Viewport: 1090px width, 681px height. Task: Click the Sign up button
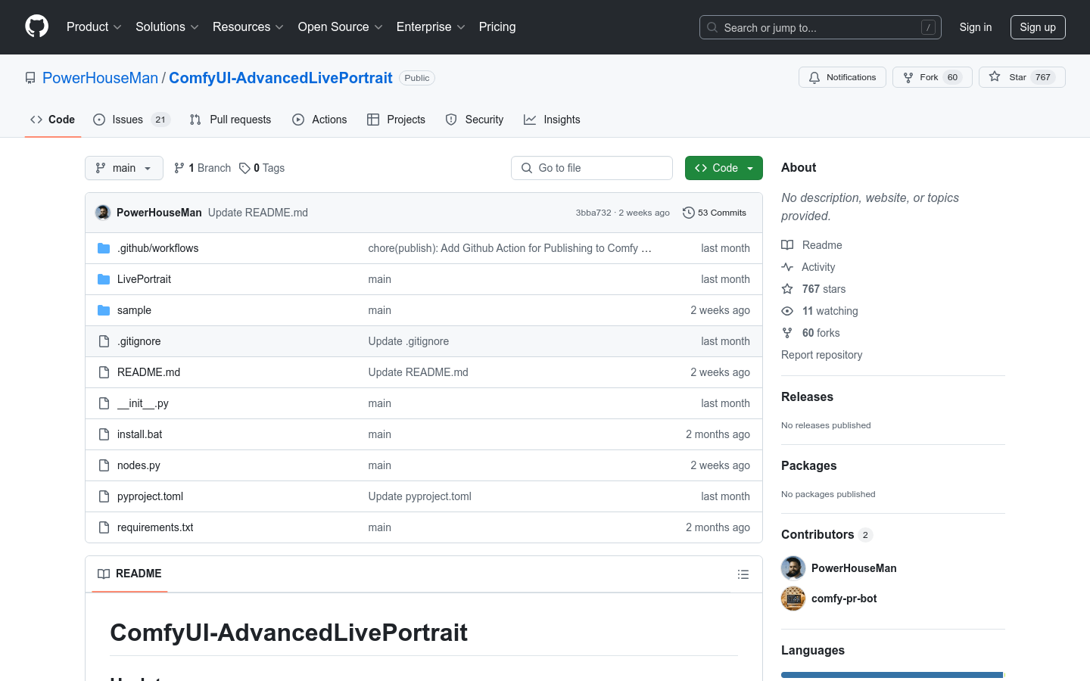point(1038,27)
